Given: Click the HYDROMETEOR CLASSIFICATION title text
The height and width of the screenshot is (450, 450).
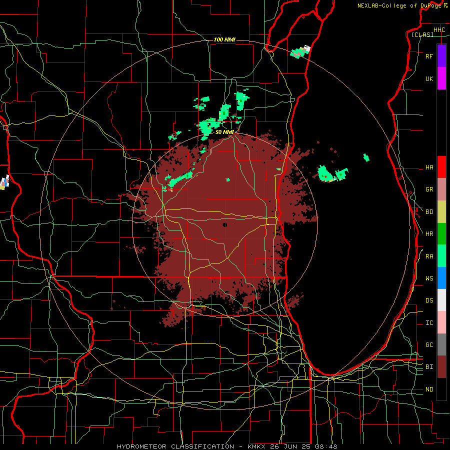Looking at the screenshot, I should point(175,446).
